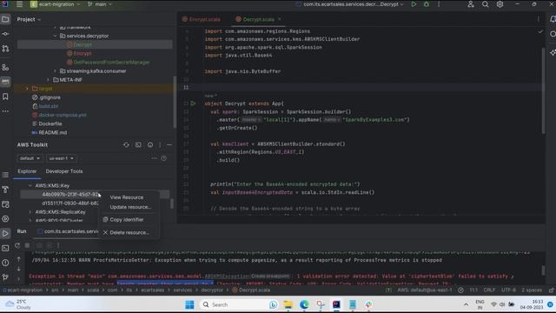Refresh the AWS Toolkit explorer

coord(126,145)
